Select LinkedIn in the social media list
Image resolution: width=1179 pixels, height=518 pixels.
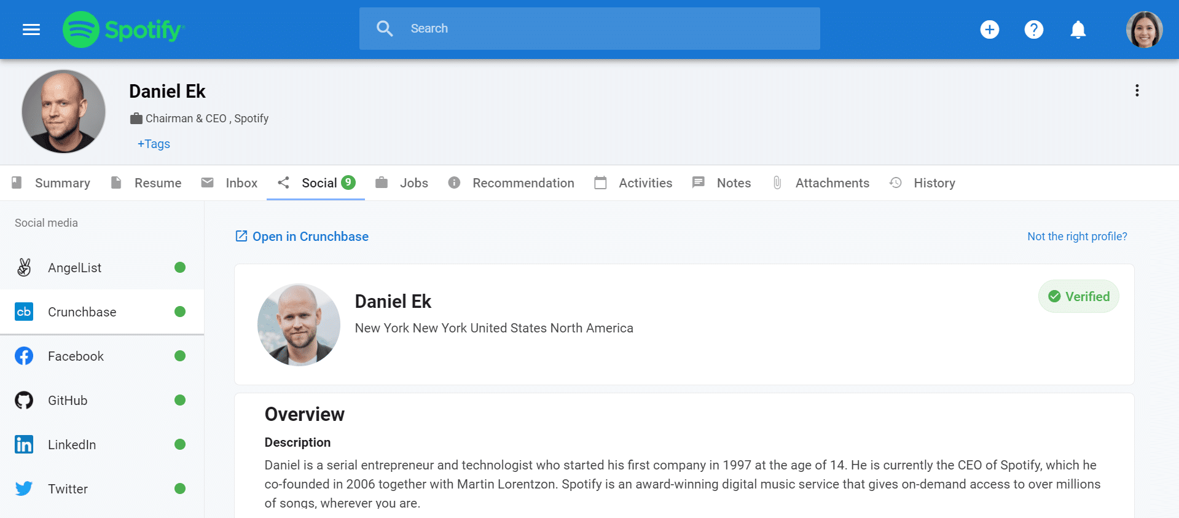(101, 445)
